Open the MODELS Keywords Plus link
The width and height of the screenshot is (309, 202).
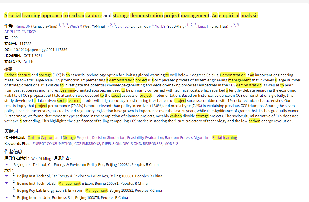[x=171, y=143]
